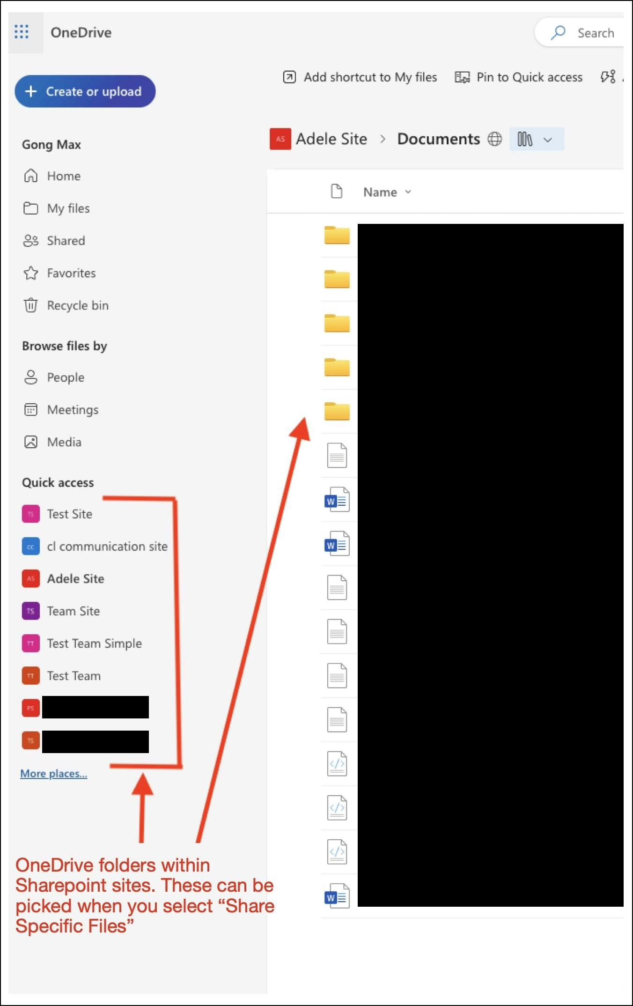
Task: Click the Add shortcut to My files icon
Action: coord(289,77)
